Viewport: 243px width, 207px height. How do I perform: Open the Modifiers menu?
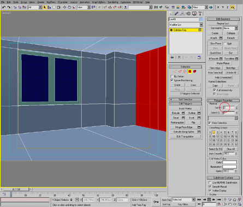[x=51, y=2]
